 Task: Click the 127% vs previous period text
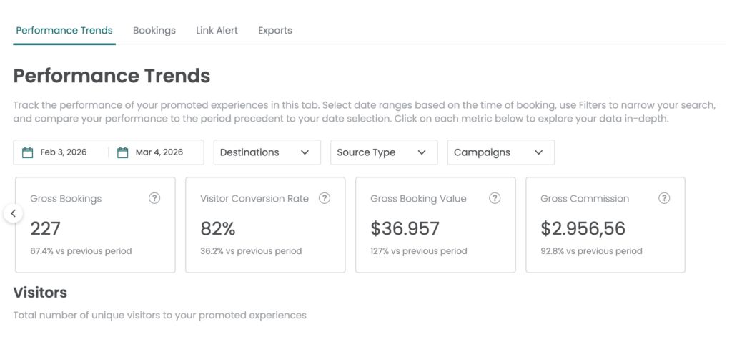pyautogui.click(x=419, y=251)
